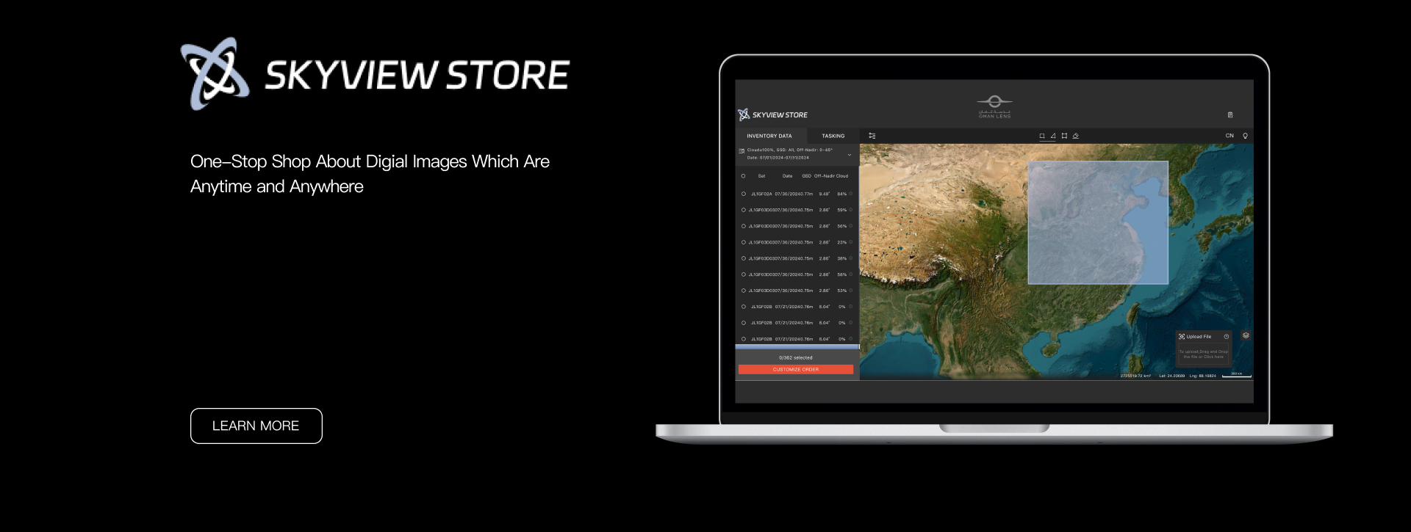
Task: Click the green info icon on 58% cloud row
Action: [851, 274]
